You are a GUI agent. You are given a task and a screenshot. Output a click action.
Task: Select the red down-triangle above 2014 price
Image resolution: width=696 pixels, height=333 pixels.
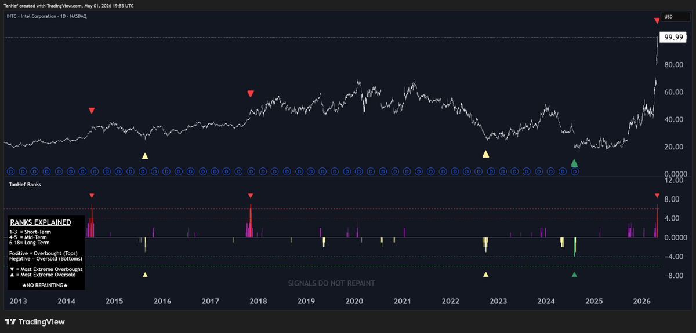(x=92, y=111)
